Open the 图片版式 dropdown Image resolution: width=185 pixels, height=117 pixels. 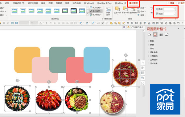pos(96,15)
